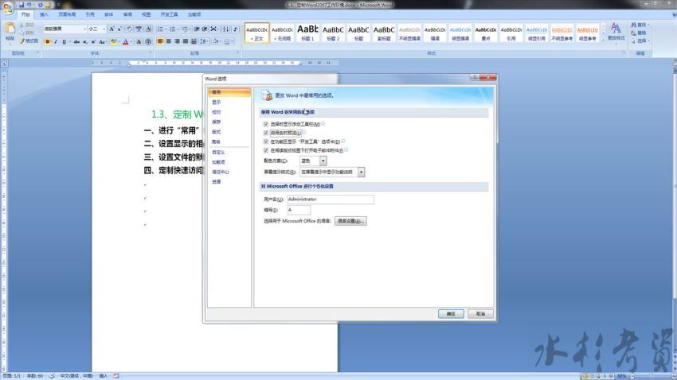Click the 缩写 initials input field
The image size is (677, 380).
click(x=299, y=210)
